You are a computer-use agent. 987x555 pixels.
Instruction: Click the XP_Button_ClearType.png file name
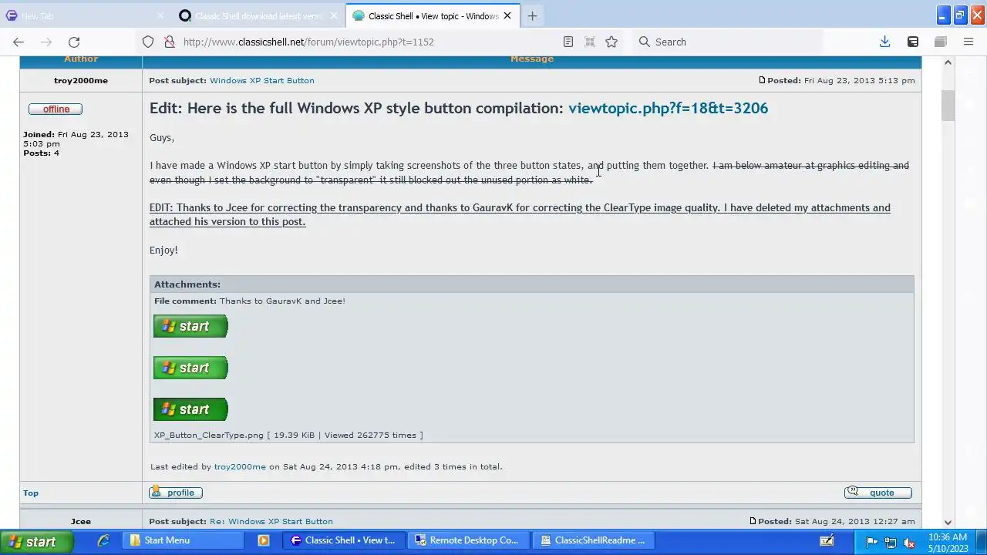point(209,435)
